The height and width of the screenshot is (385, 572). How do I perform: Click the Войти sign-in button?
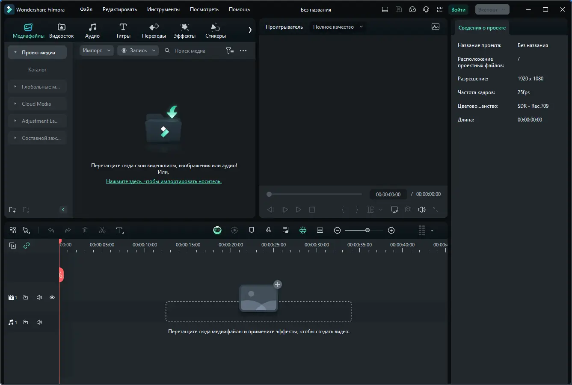[x=458, y=9]
